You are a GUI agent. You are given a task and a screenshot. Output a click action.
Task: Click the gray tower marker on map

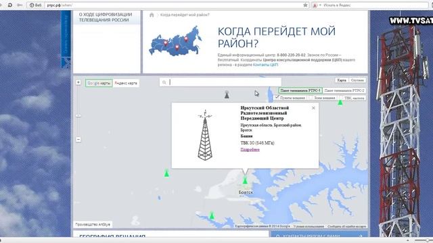[227, 94]
